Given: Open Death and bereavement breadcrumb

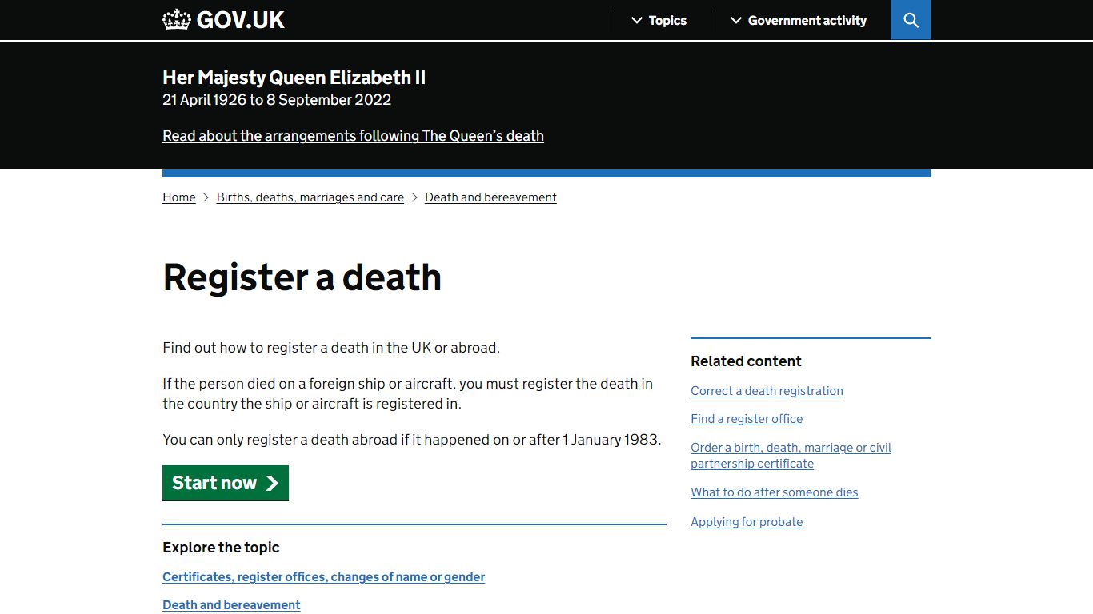Looking at the screenshot, I should [x=490, y=197].
